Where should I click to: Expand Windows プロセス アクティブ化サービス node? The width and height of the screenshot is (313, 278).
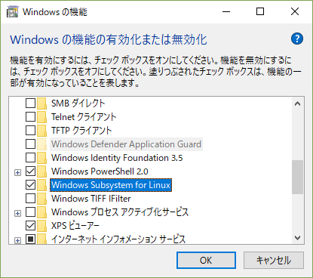pos(17,213)
